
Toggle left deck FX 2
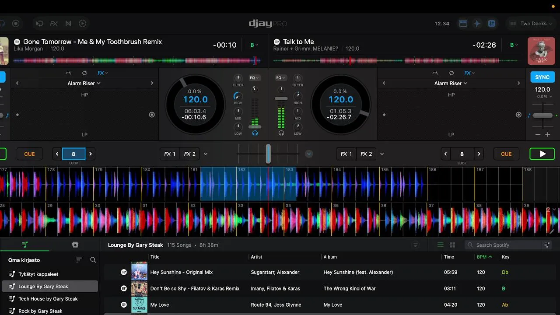(189, 154)
